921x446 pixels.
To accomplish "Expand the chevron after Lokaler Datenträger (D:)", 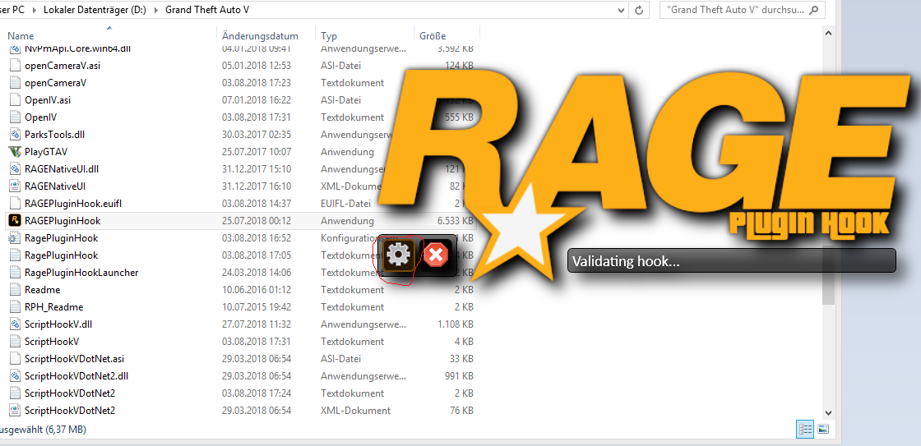I will 155,10.
